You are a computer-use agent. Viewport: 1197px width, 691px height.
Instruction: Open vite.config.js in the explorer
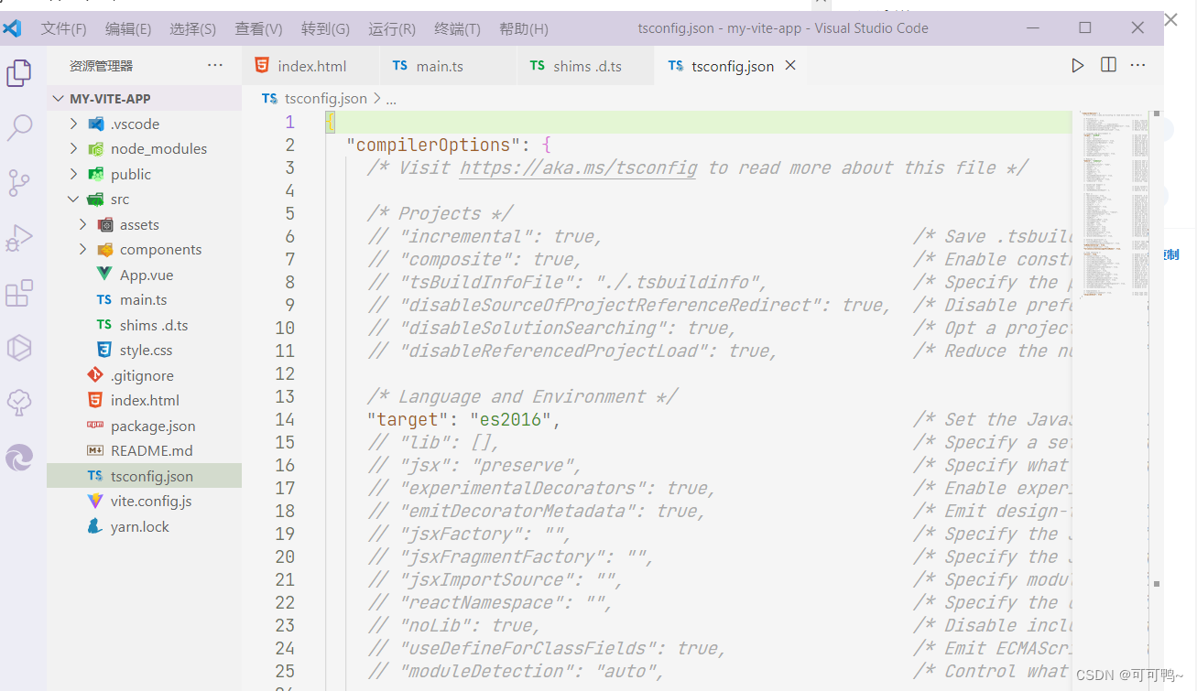point(151,501)
